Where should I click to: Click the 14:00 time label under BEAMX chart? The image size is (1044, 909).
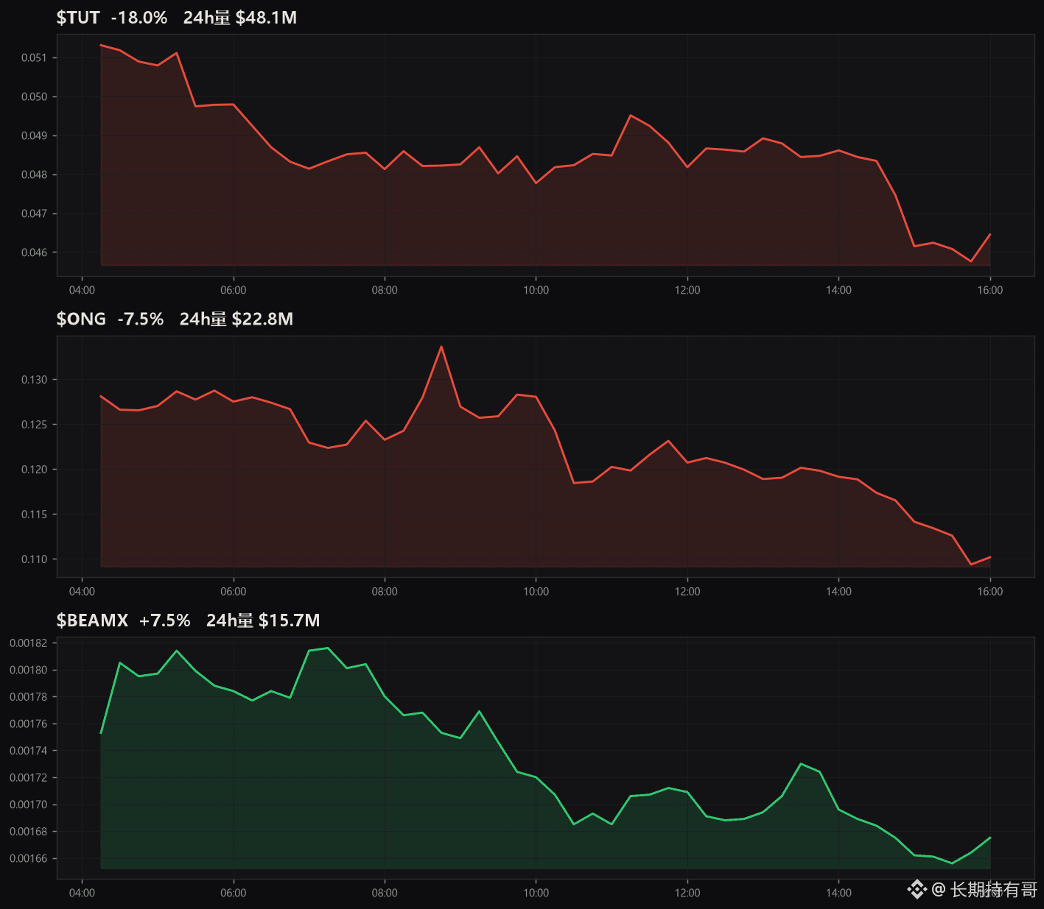pos(838,893)
